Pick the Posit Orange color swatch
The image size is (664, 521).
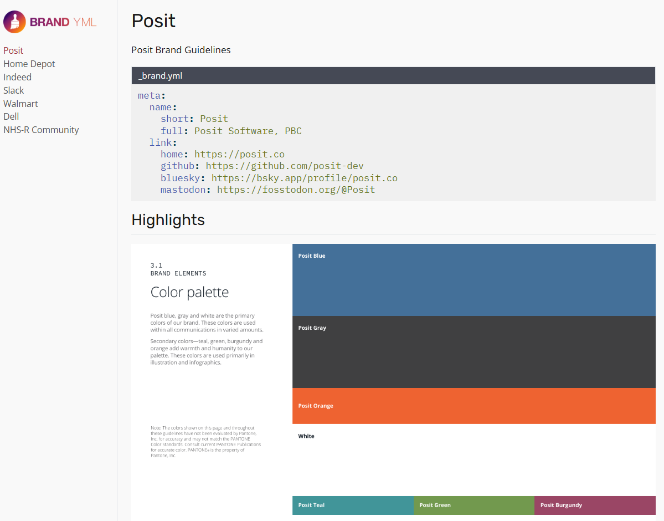473,406
